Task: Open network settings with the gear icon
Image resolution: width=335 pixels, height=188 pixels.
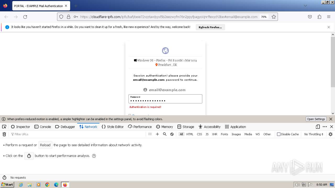Action: click(x=331, y=134)
